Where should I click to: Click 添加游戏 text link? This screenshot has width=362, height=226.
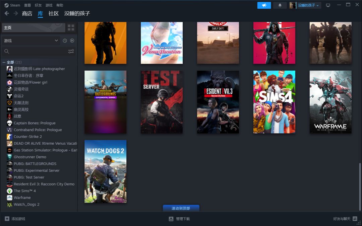(x=18, y=219)
